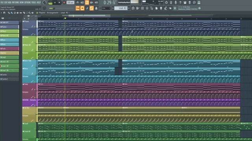Open the Browser panel from toolbar

click(x=152, y=8)
